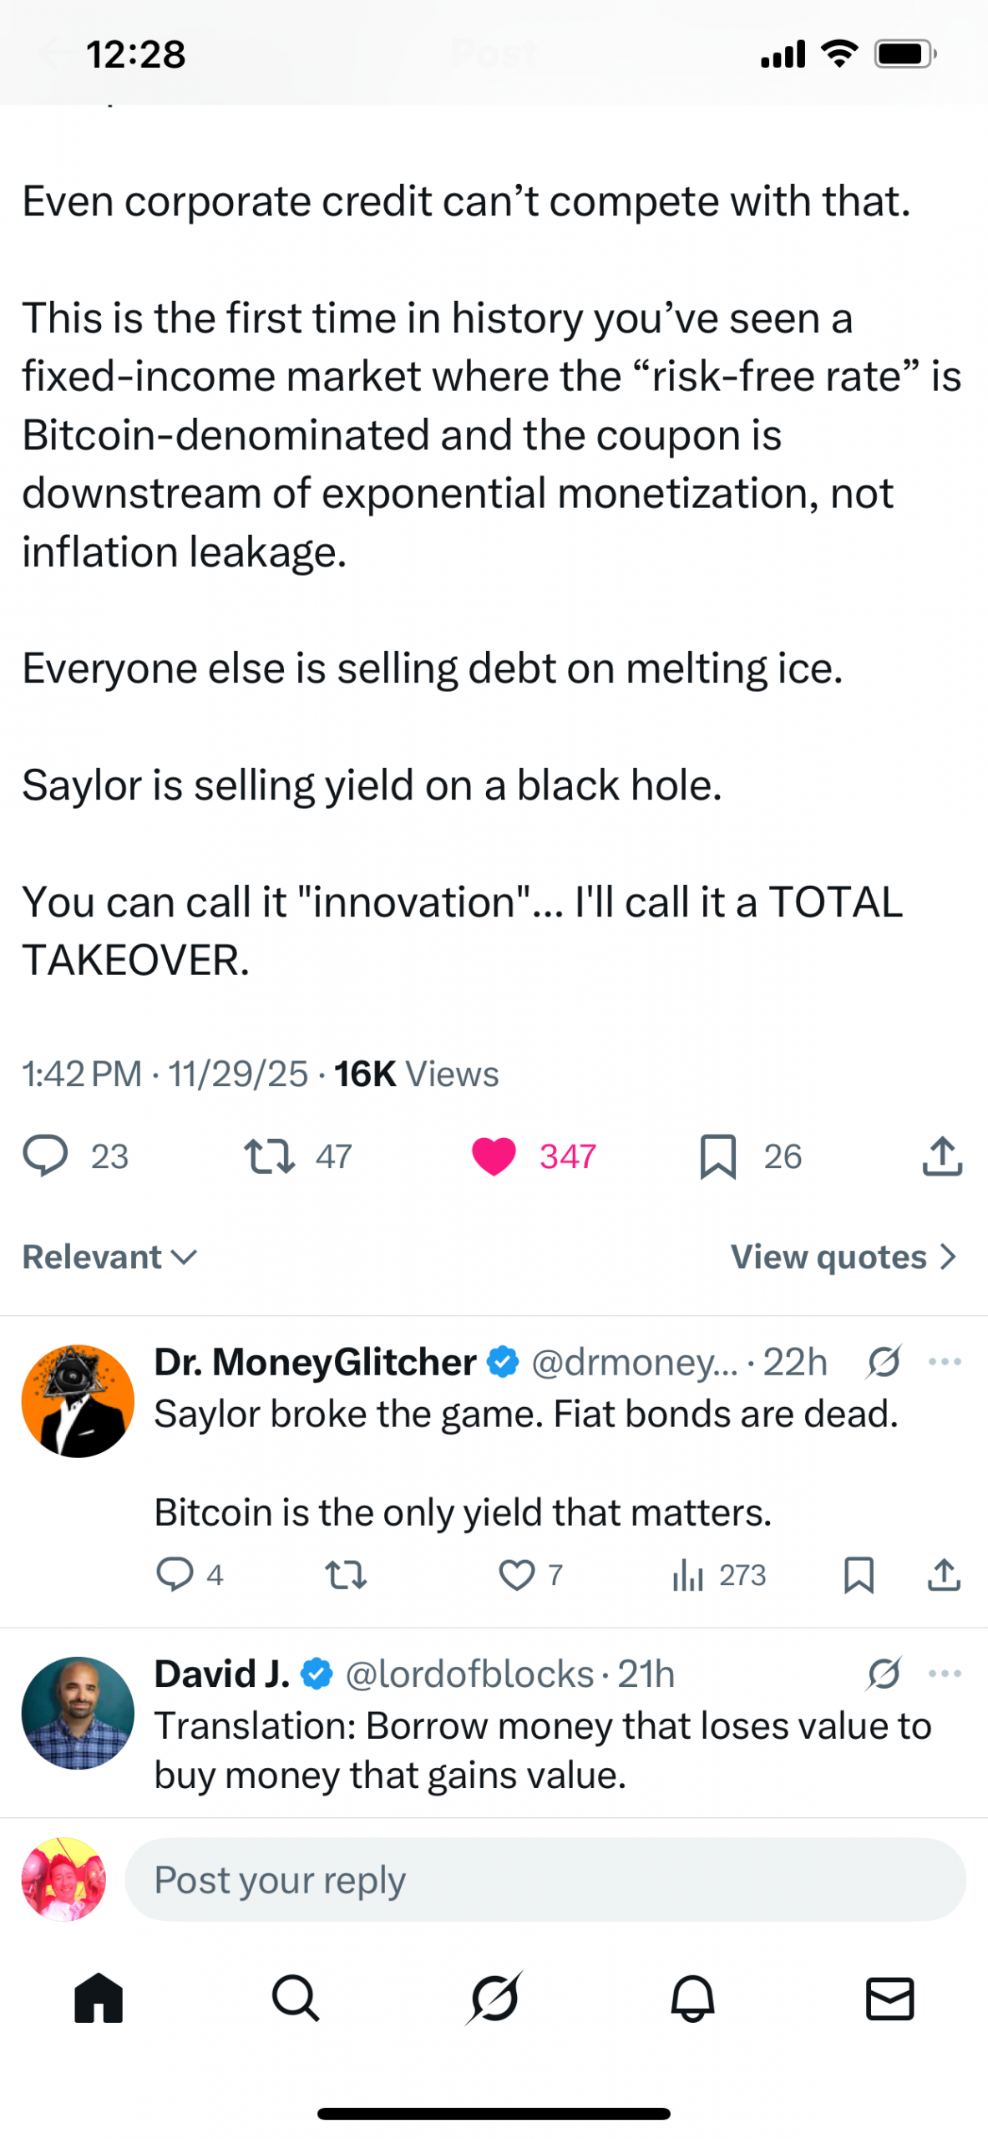Bookmark Dr. MoneyGlitcher's reply
Image resolution: width=988 pixels, height=2139 pixels.
point(859,1574)
